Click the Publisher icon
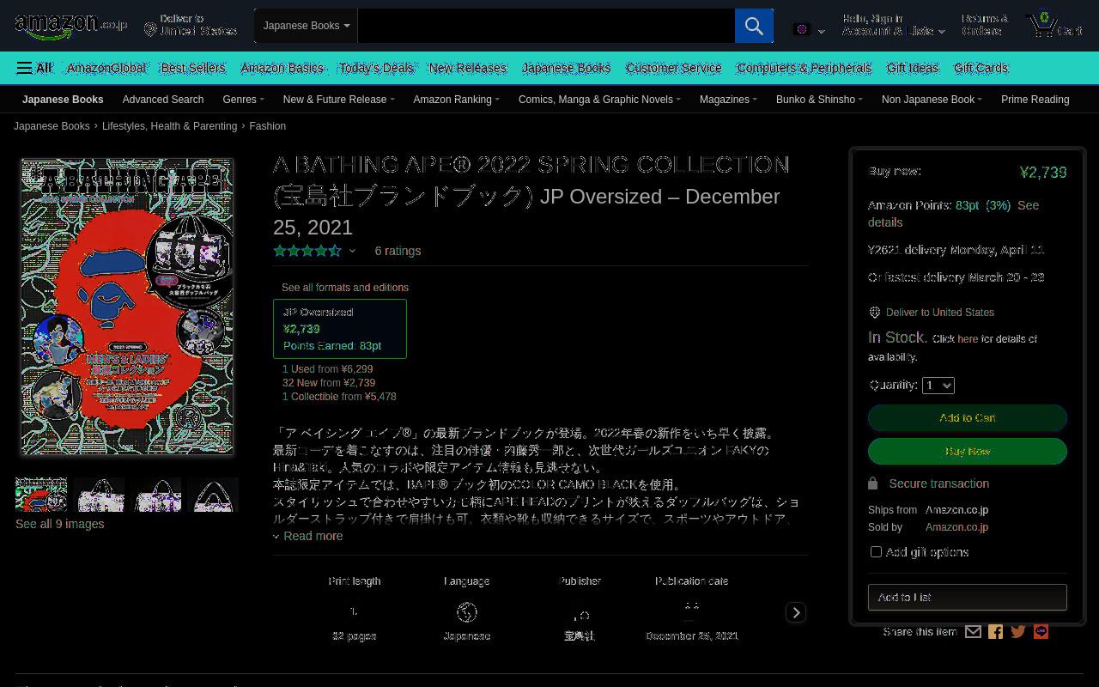The image size is (1099, 687). click(580, 614)
